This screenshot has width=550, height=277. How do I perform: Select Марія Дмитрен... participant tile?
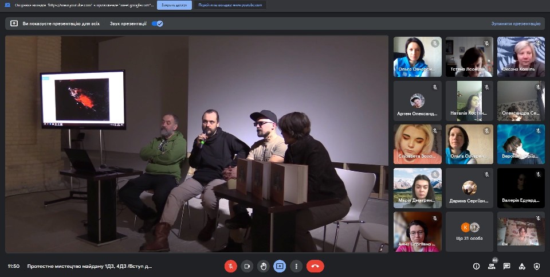[418, 188]
